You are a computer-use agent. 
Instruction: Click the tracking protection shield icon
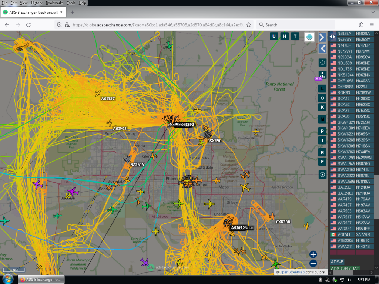pyautogui.click(x=59, y=25)
